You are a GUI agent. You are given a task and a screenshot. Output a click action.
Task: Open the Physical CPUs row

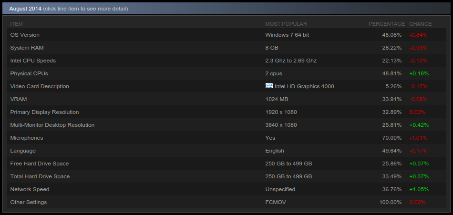tap(226, 73)
